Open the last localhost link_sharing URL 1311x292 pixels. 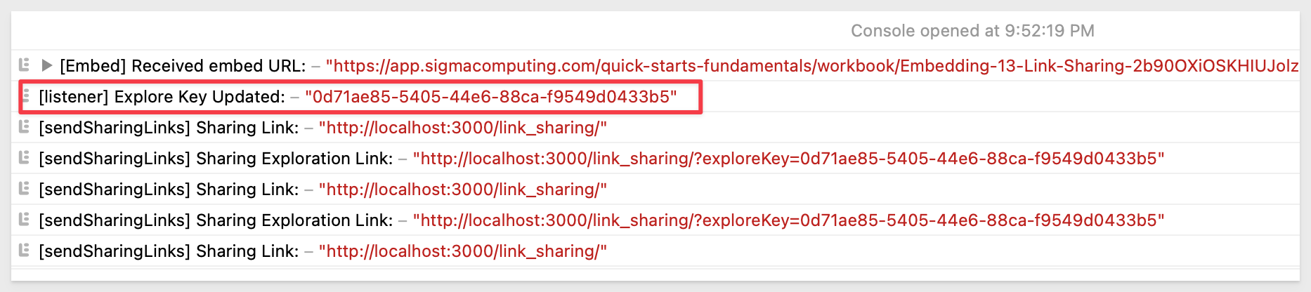point(463,251)
